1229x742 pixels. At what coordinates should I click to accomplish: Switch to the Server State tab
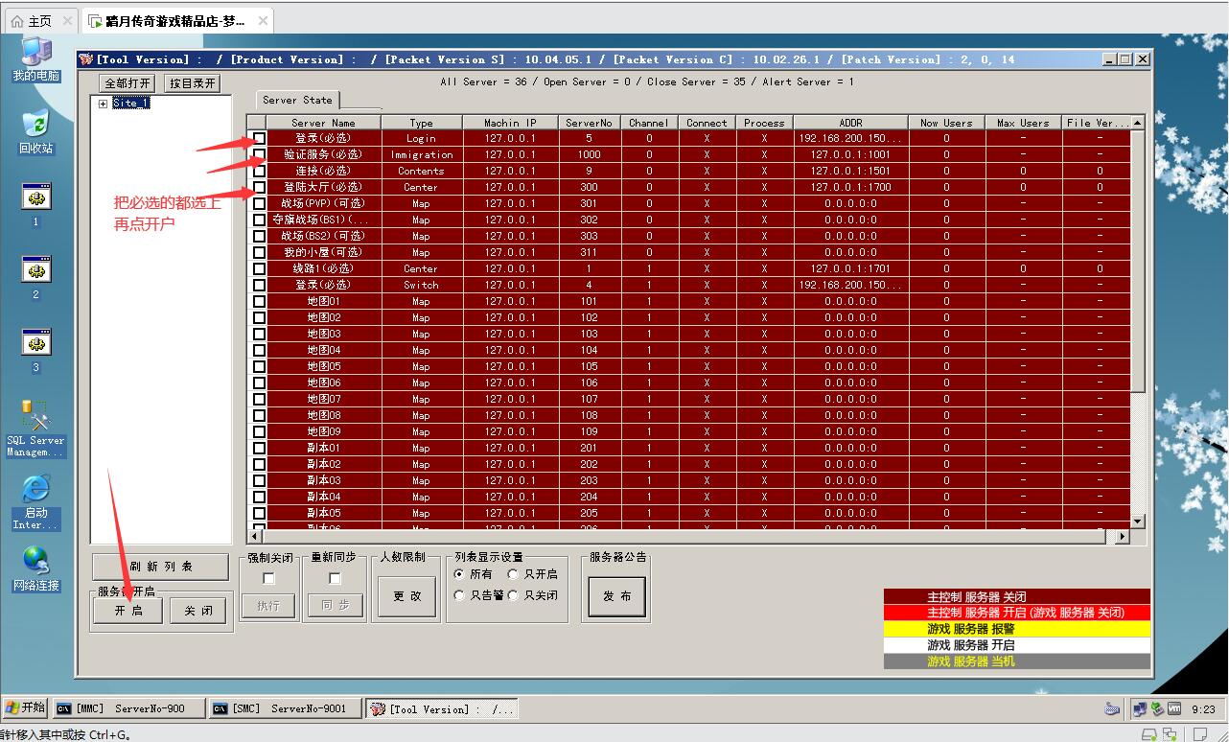pyautogui.click(x=297, y=100)
